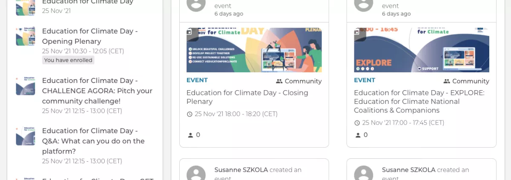Viewport: 511px width, 180px height.
Task: Open Education for Climate Day - Closing Plenary title
Action: [x=247, y=97]
